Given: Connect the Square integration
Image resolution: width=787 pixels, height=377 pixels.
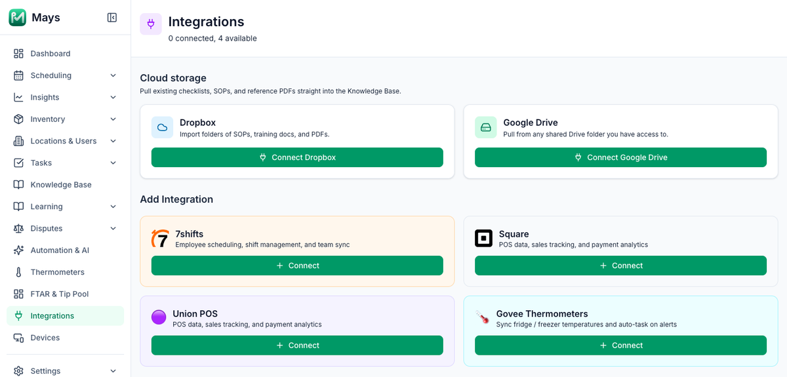Looking at the screenshot, I should point(620,266).
